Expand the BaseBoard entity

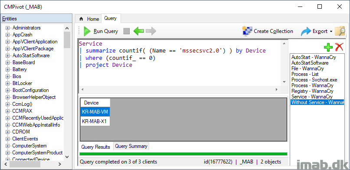click(x=7, y=62)
